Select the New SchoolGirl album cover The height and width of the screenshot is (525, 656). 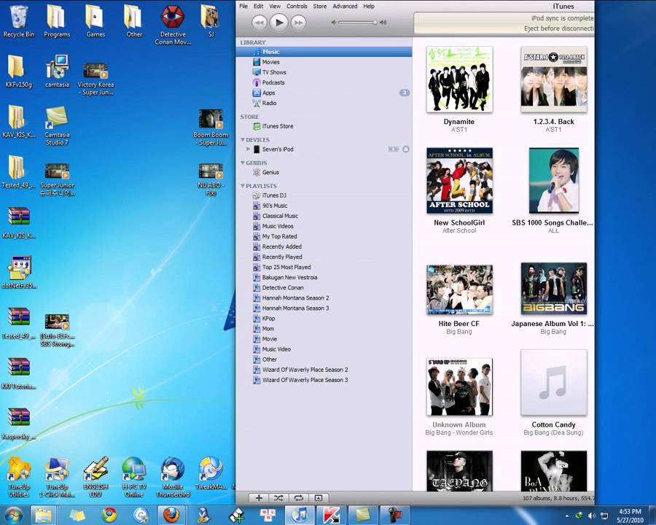(x=459, y=181)
